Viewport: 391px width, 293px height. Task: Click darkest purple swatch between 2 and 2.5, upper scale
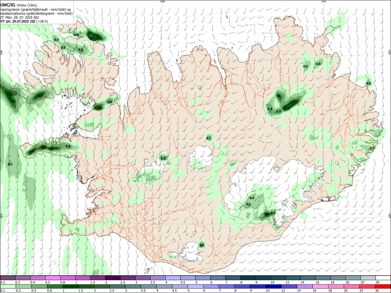tap(112, 278)
